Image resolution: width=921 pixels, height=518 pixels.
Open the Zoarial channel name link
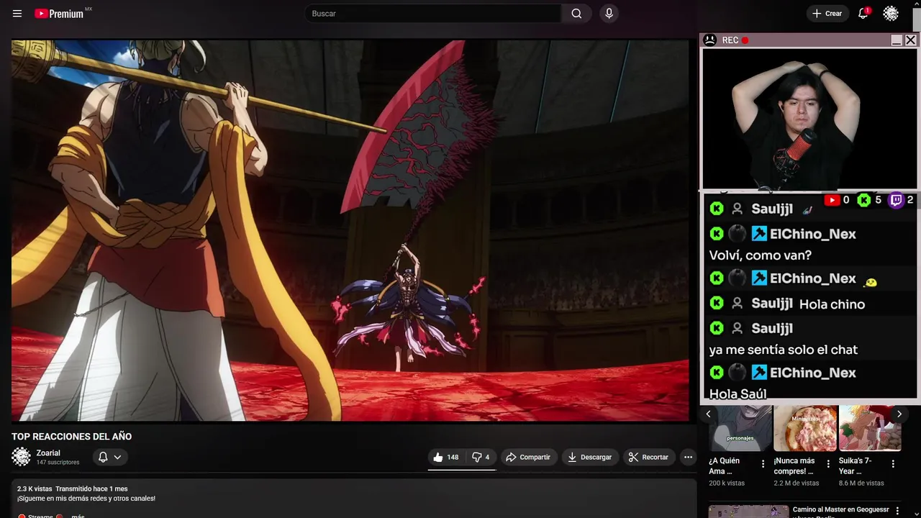48,453
